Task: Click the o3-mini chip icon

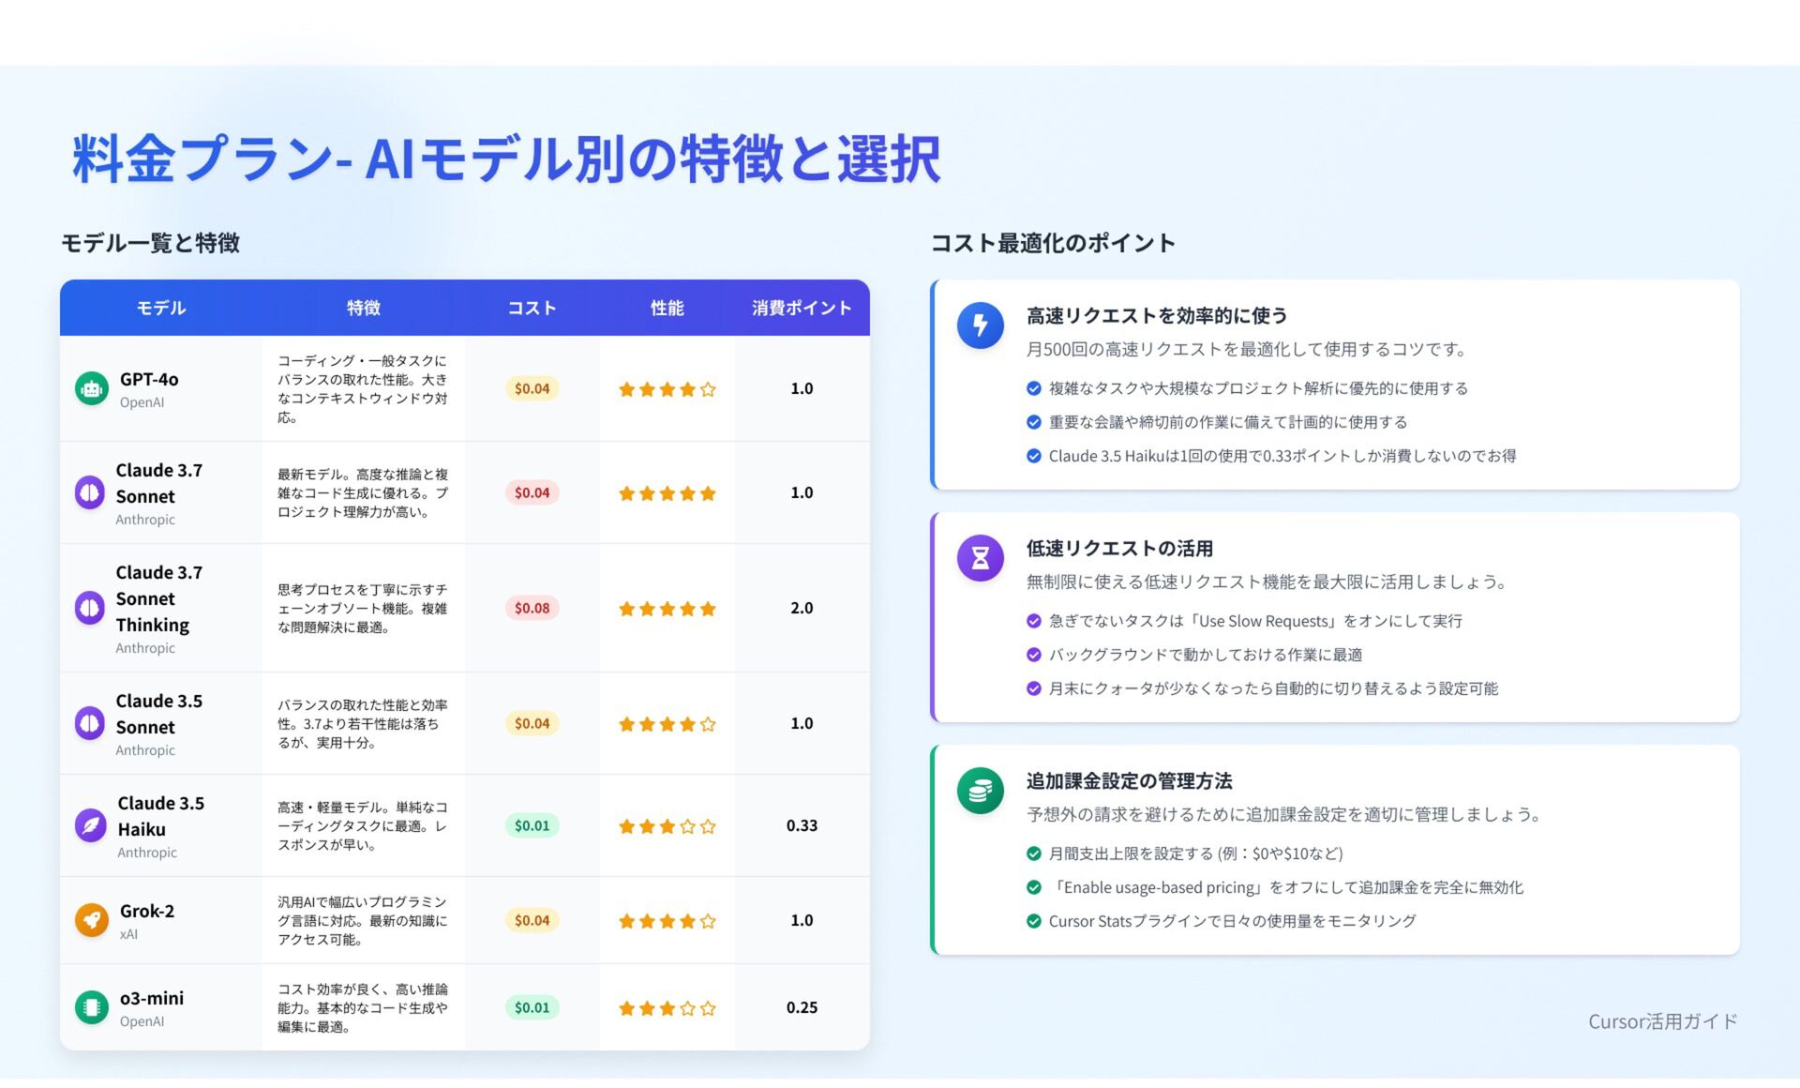Action: coord(91,1007)
